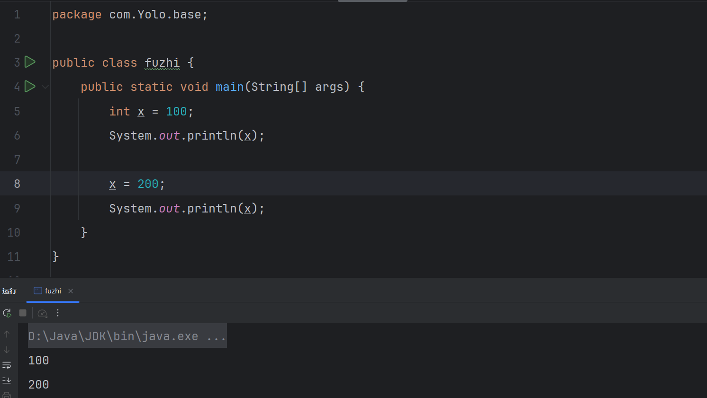
Task: Jump down in the console stack trace arrow
Action: pos(7,350)
